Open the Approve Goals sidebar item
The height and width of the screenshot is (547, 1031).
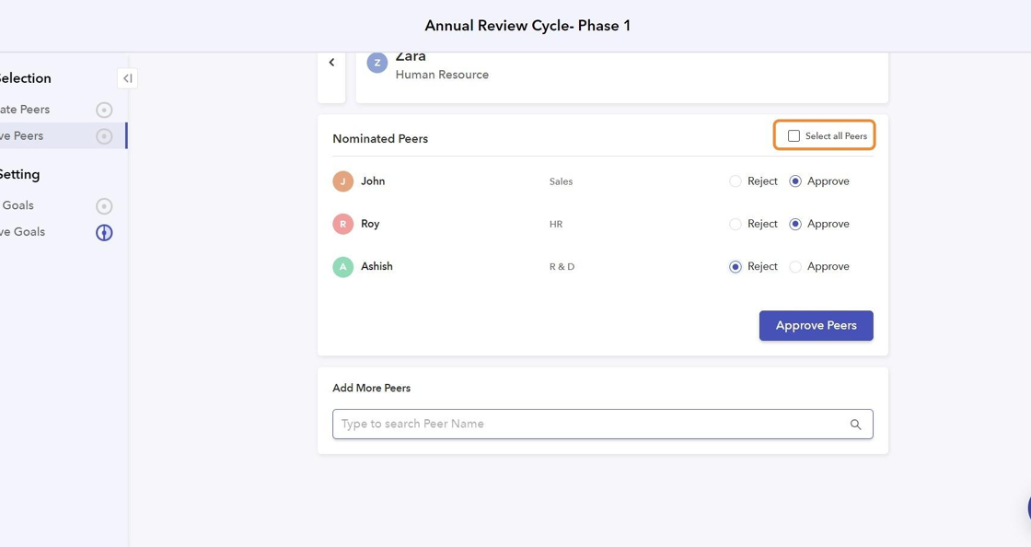coord(23,232)
